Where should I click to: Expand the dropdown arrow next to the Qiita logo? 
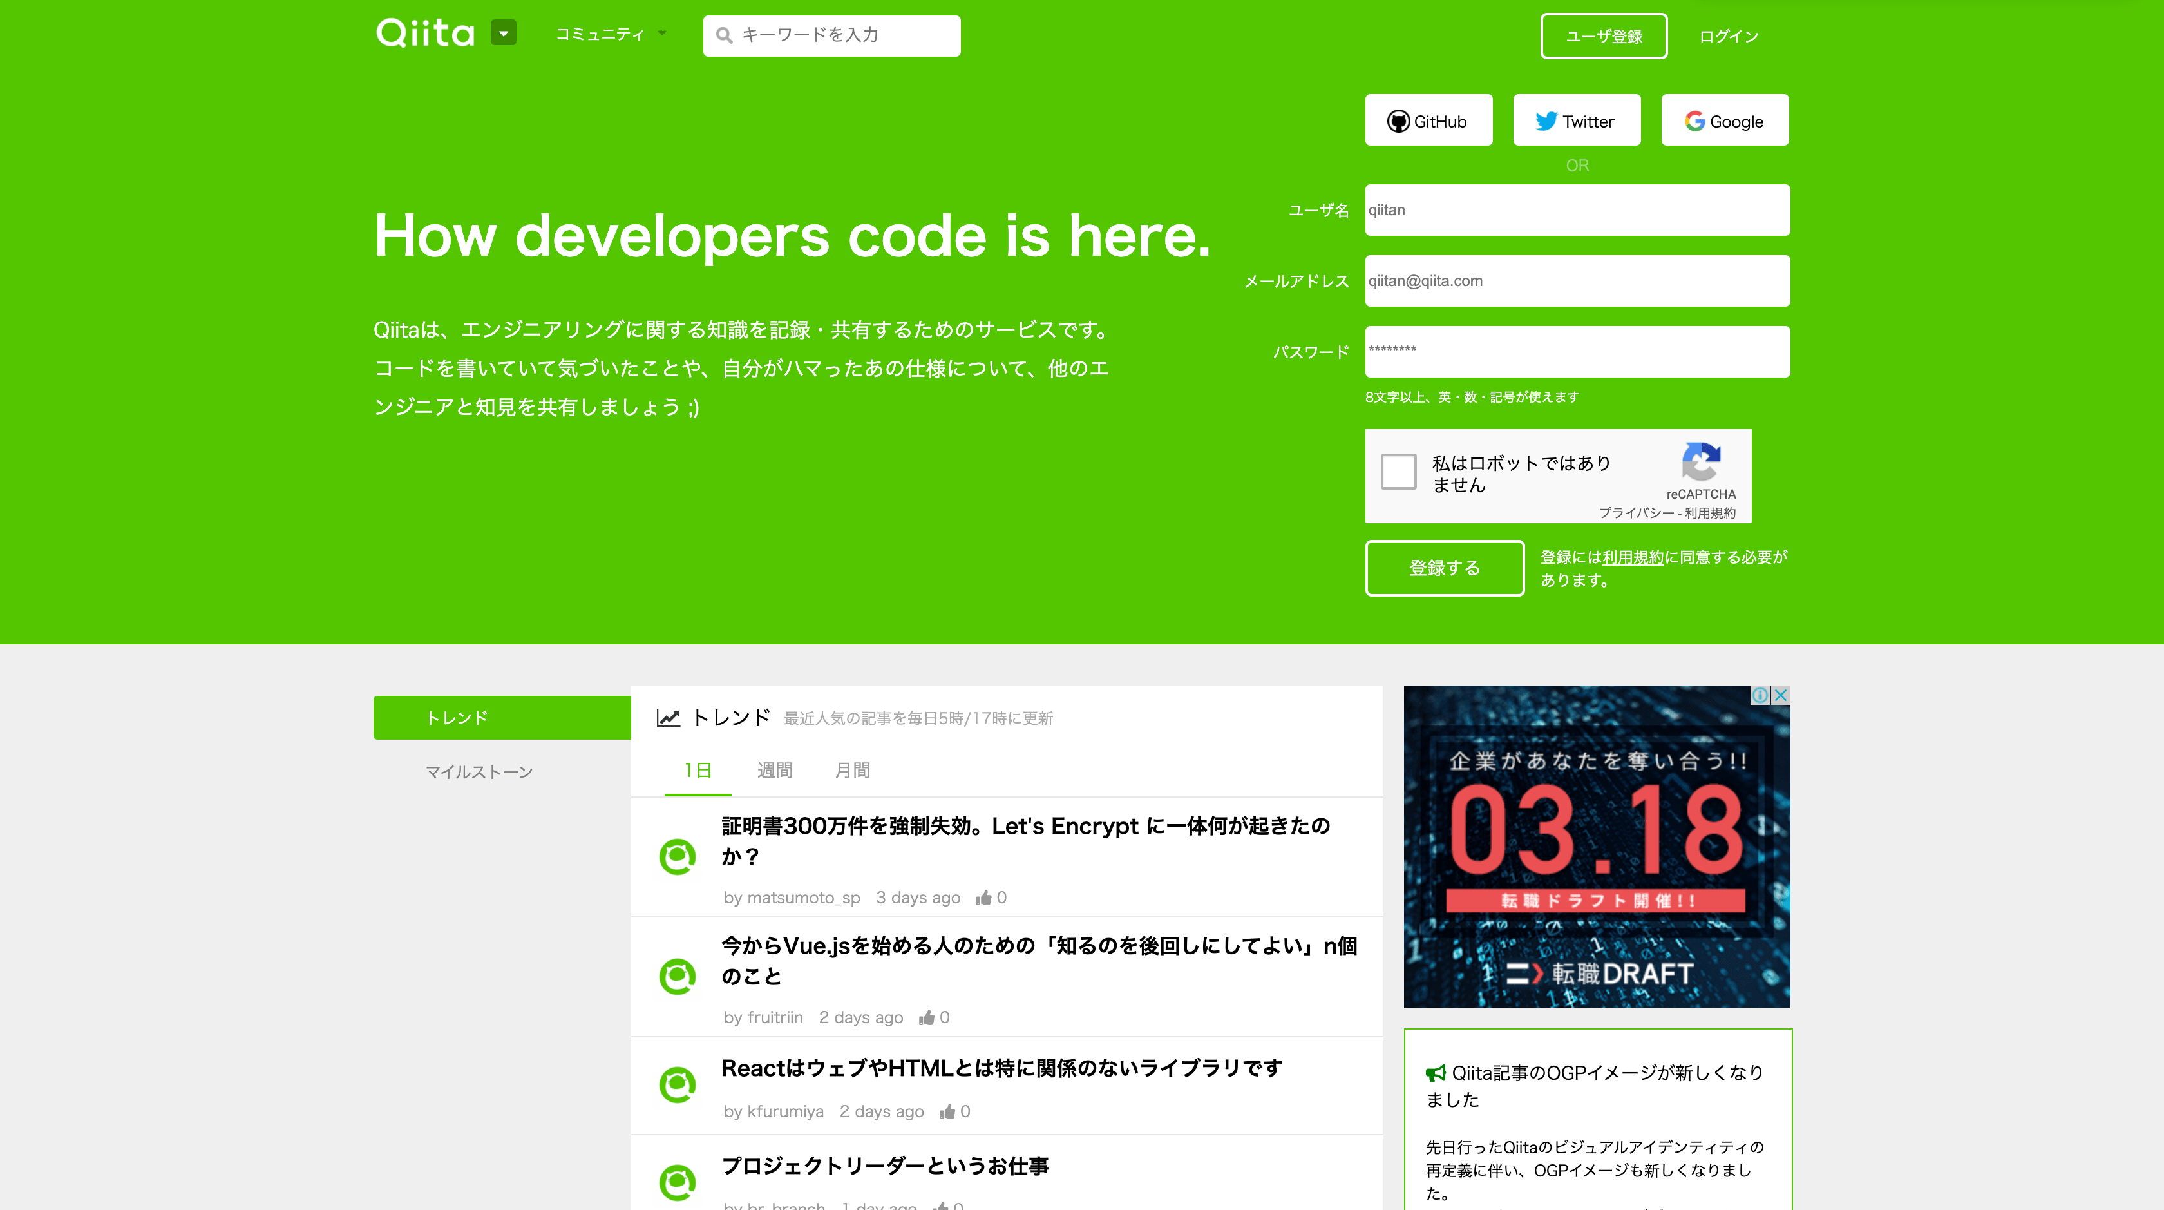[503, 32]
